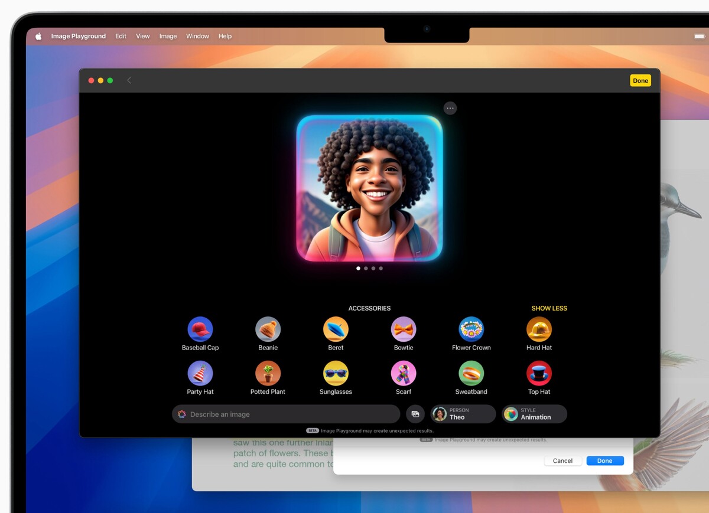Image resolution: width=709 pixels, height=513 pixels.
Task: Open the Window menu
Action: point(197,36)
